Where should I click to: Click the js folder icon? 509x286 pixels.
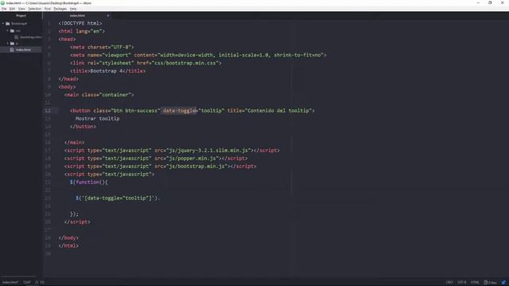coord(12,44)
